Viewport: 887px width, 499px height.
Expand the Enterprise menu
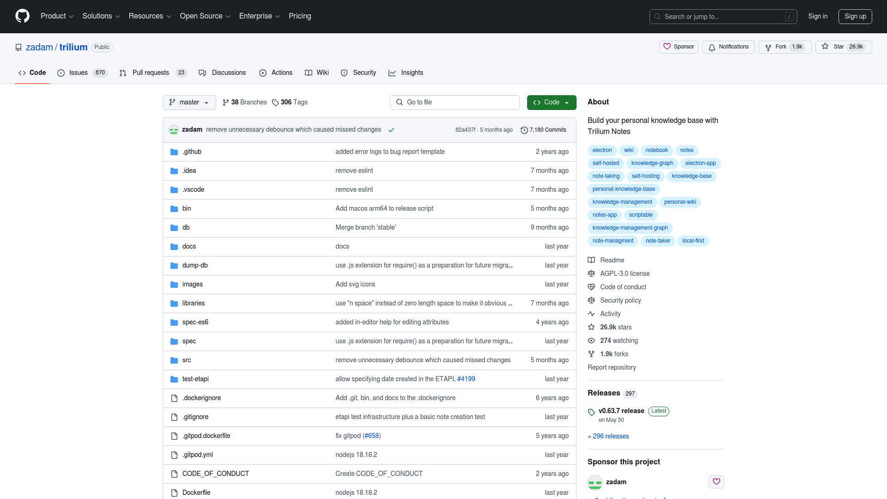coord(260,16)
